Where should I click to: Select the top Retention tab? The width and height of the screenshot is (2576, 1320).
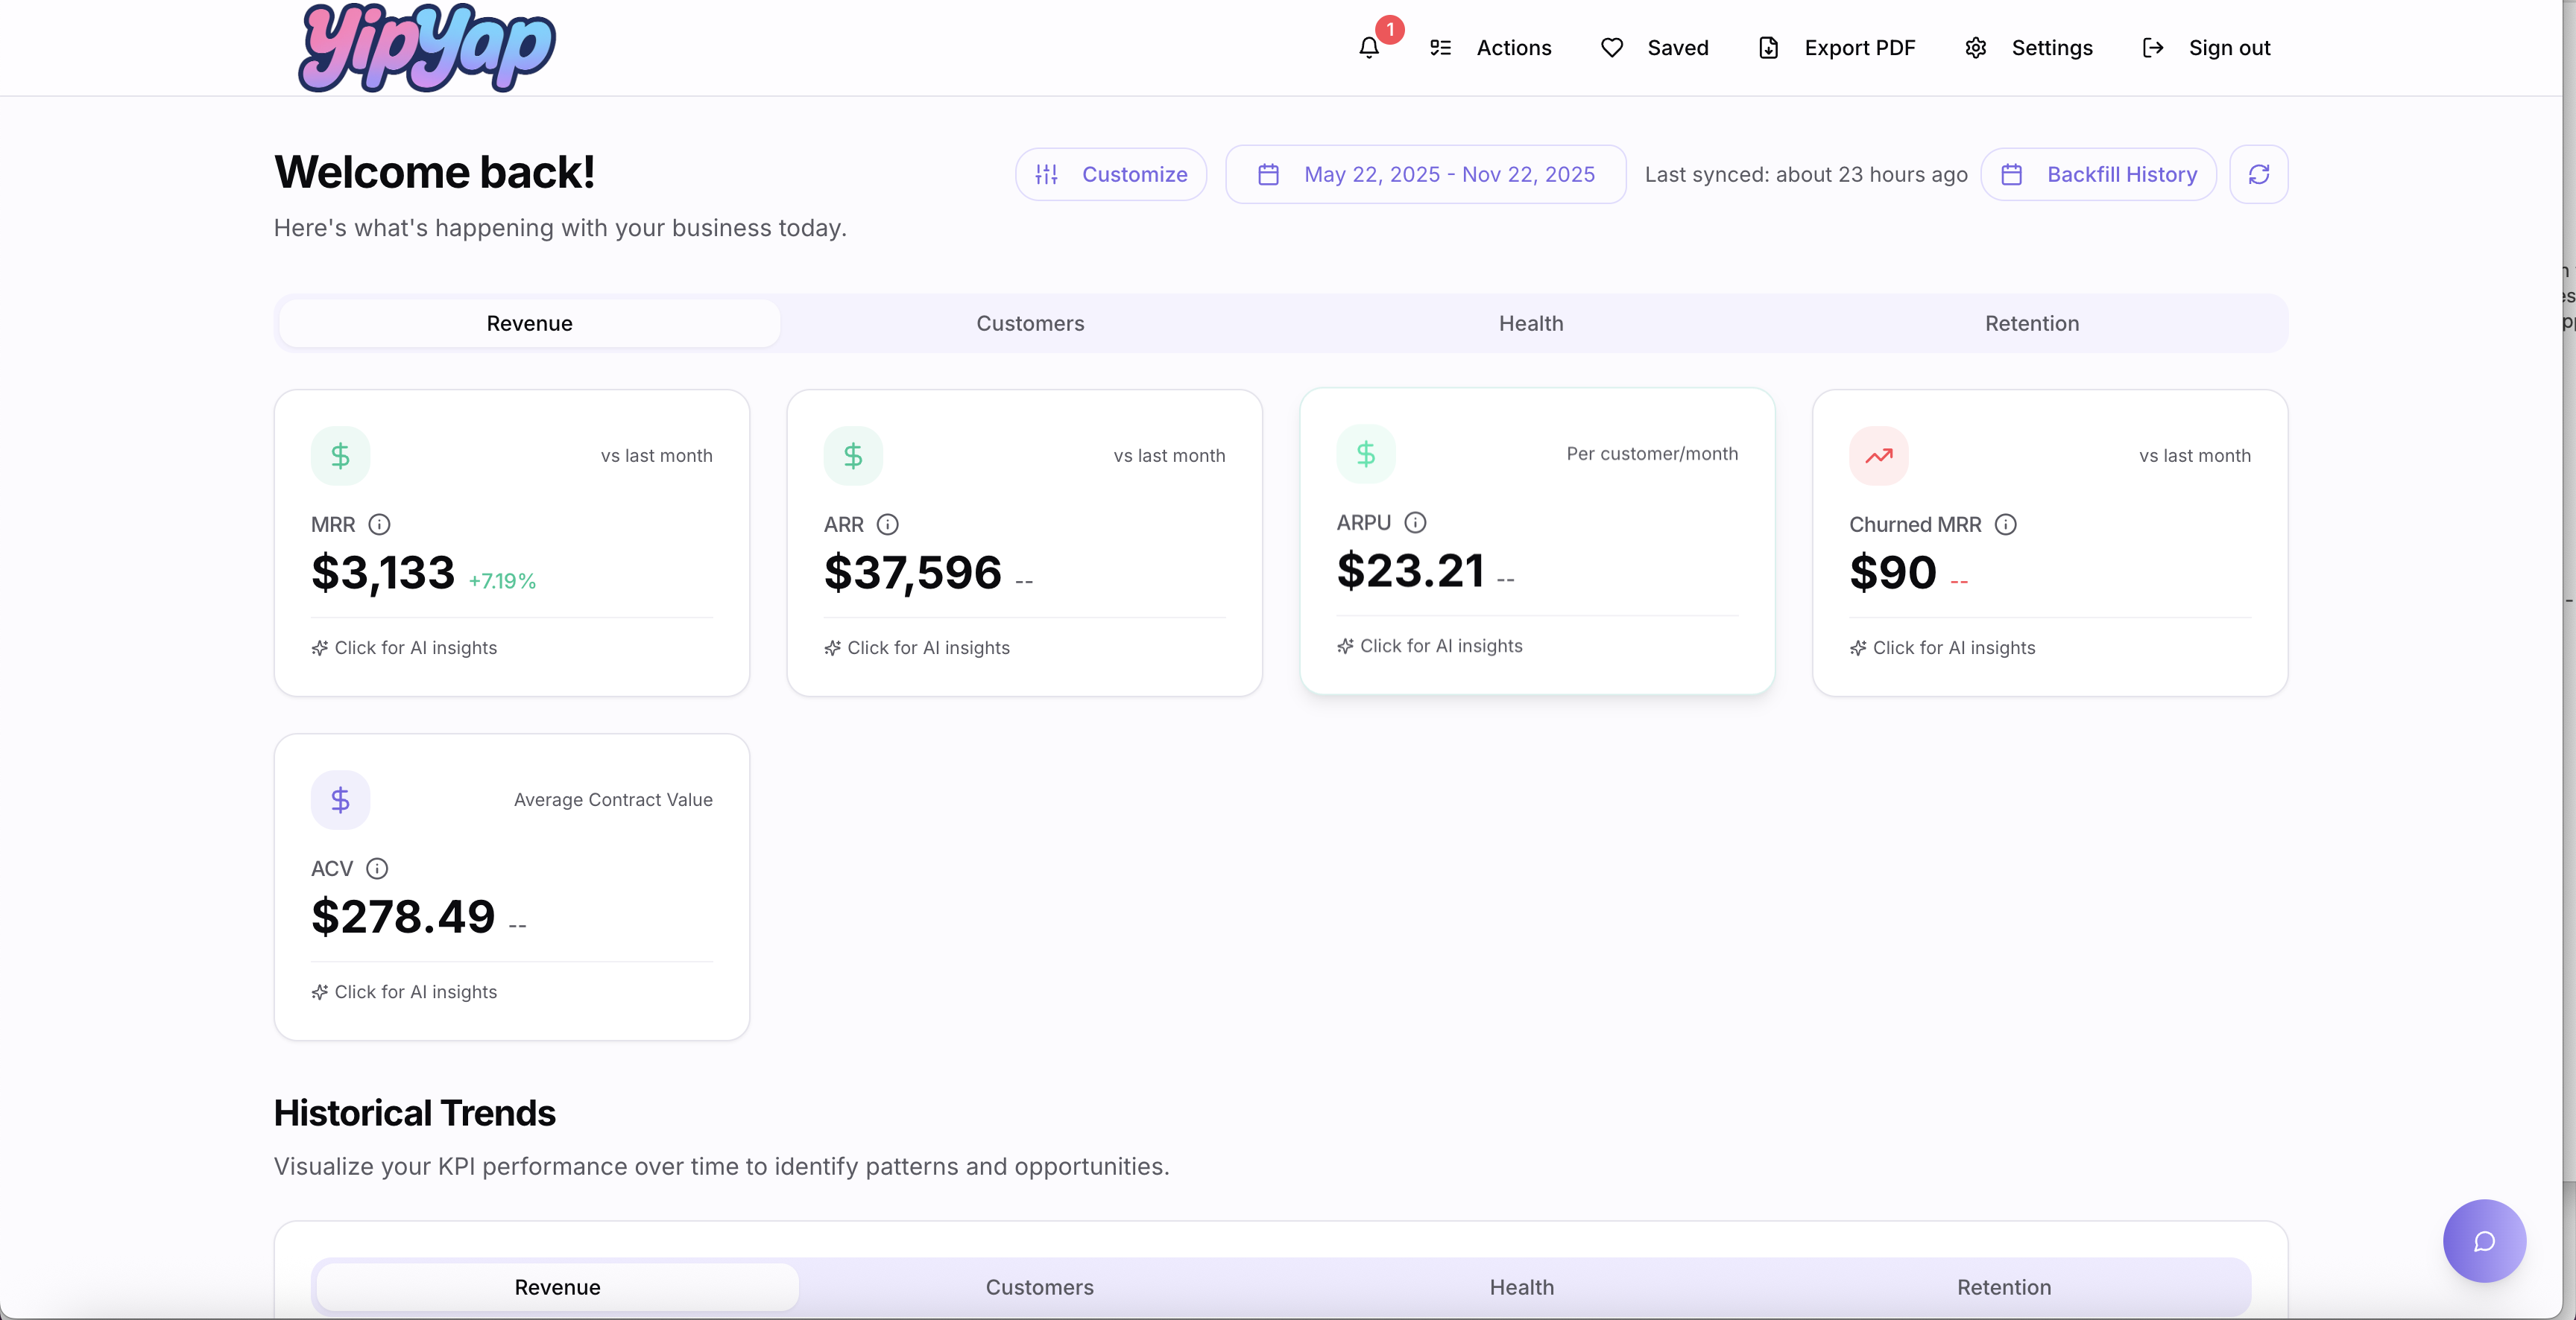pyautogui.click(x=2031, y=324)
